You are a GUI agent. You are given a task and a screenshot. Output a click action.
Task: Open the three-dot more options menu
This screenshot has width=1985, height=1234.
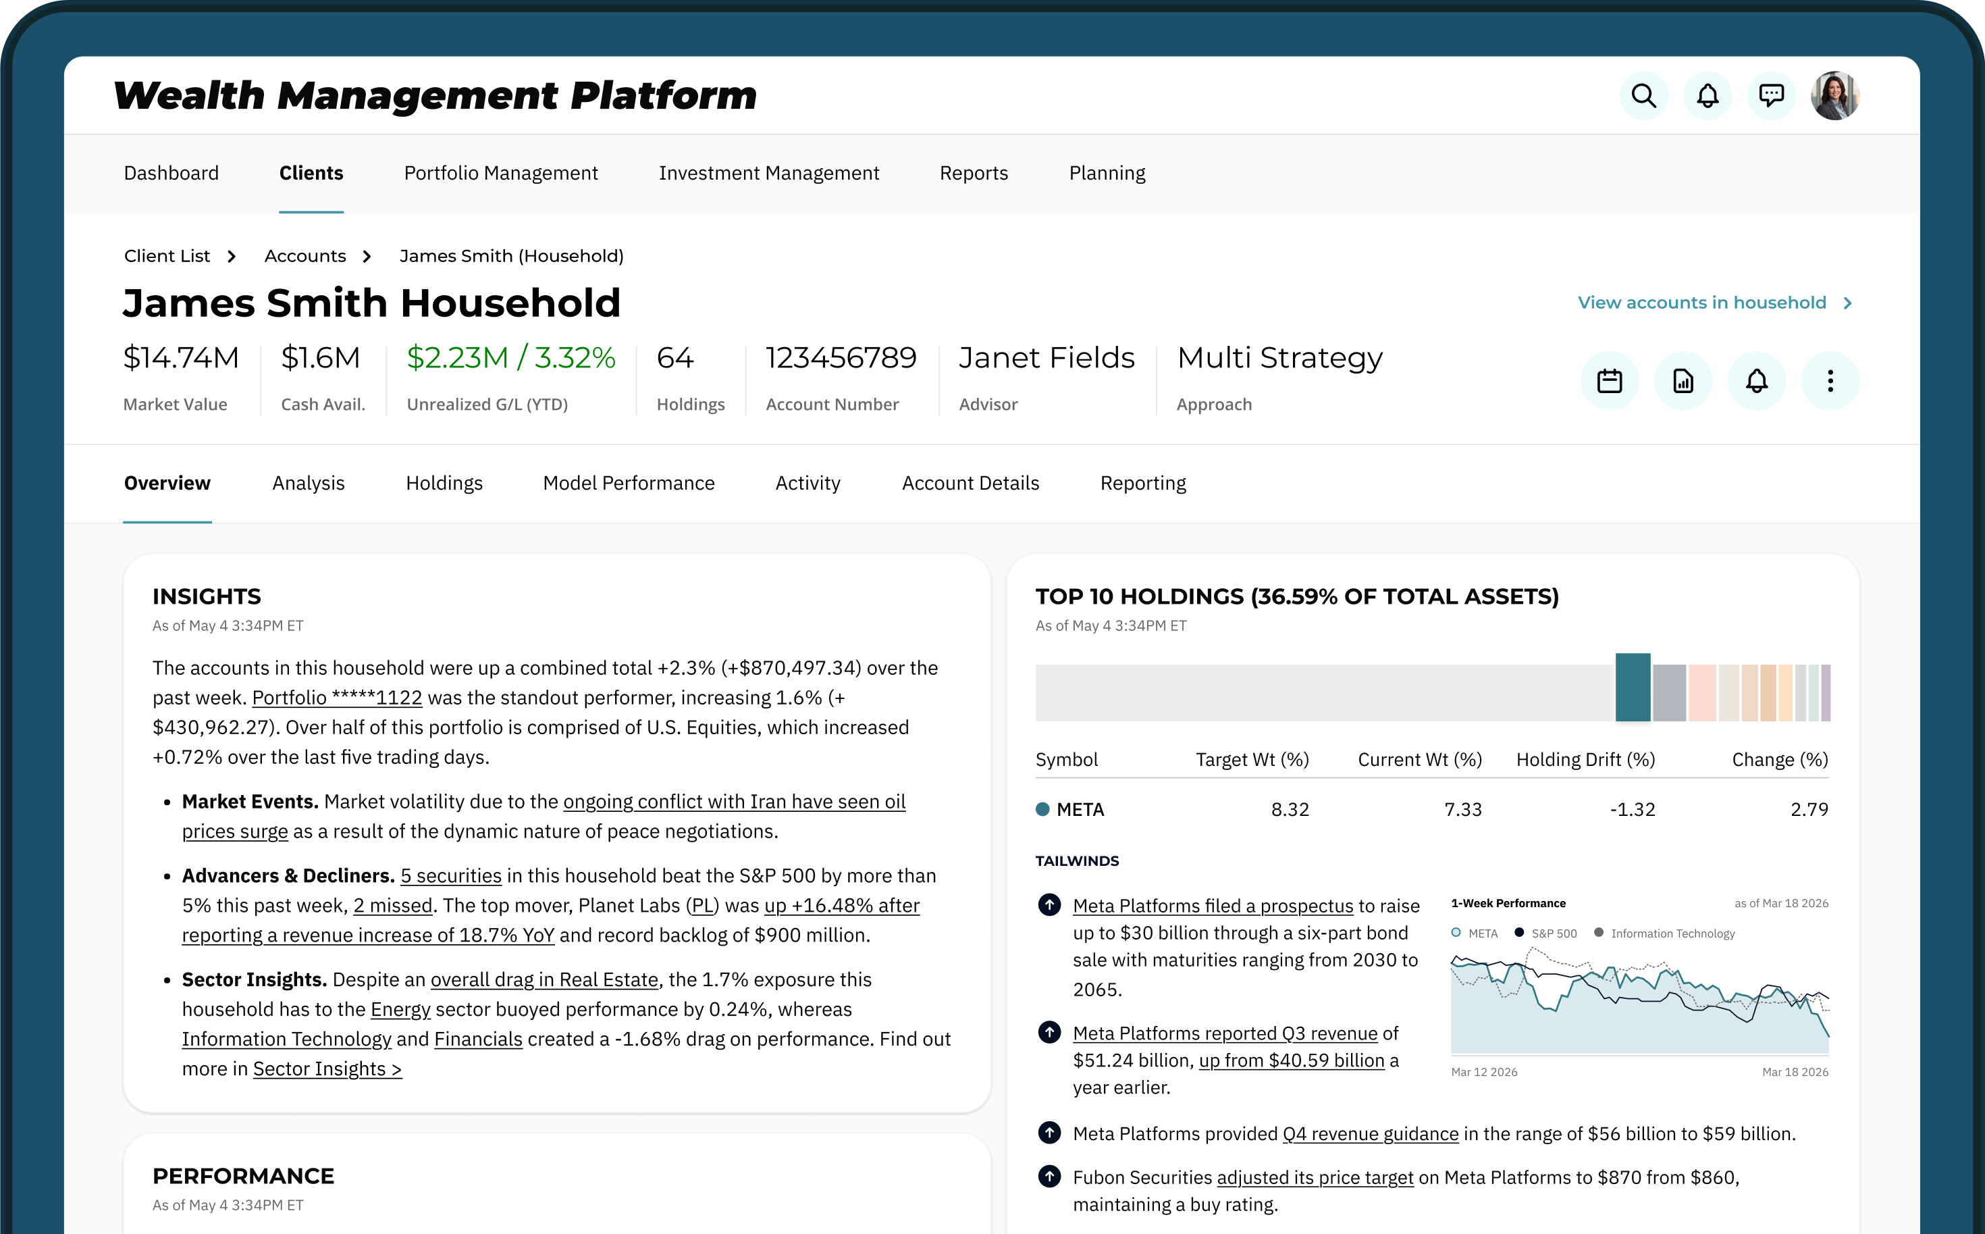[x=1830, y=381]
